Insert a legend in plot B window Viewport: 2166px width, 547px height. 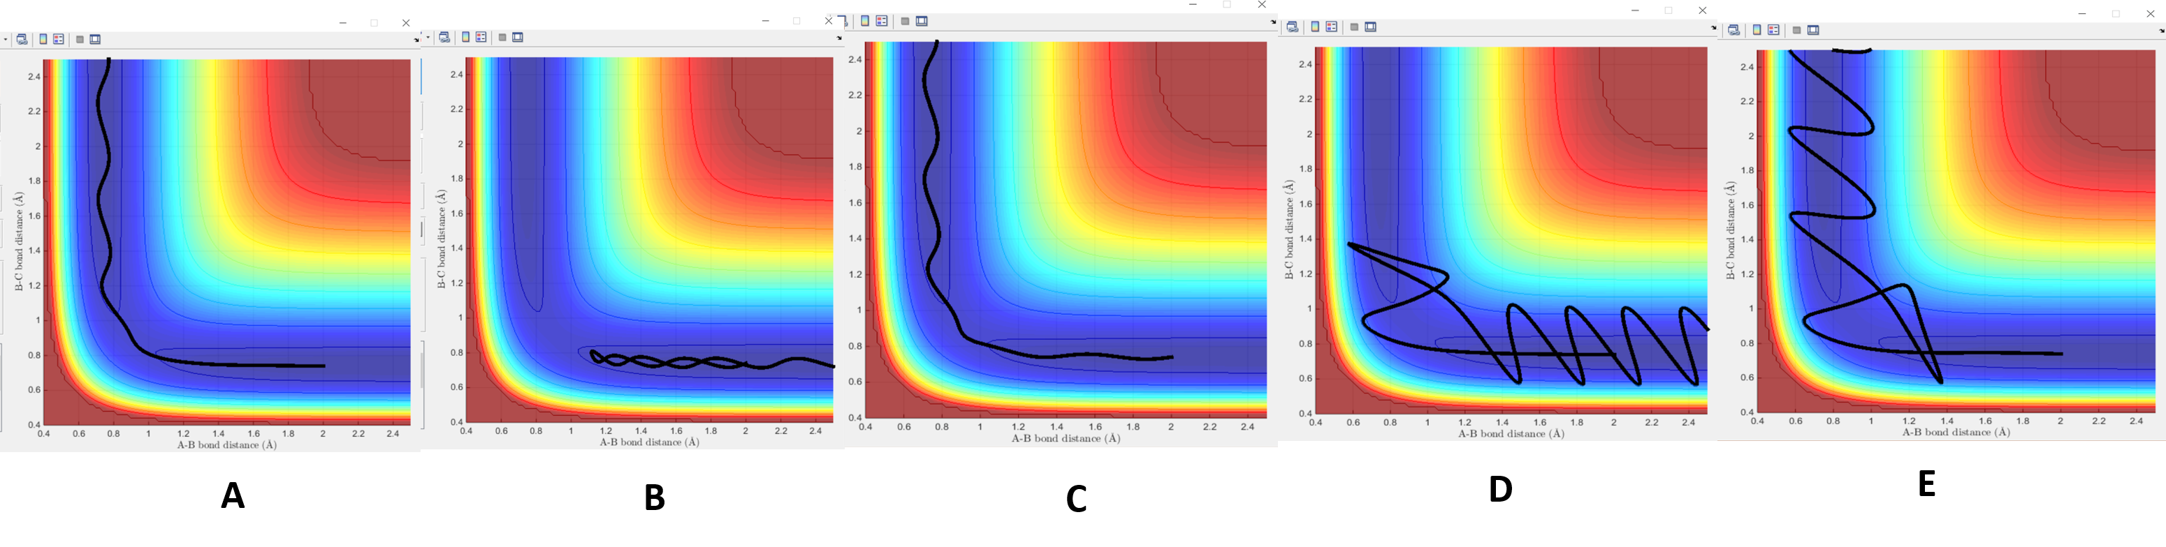point(481,37)
